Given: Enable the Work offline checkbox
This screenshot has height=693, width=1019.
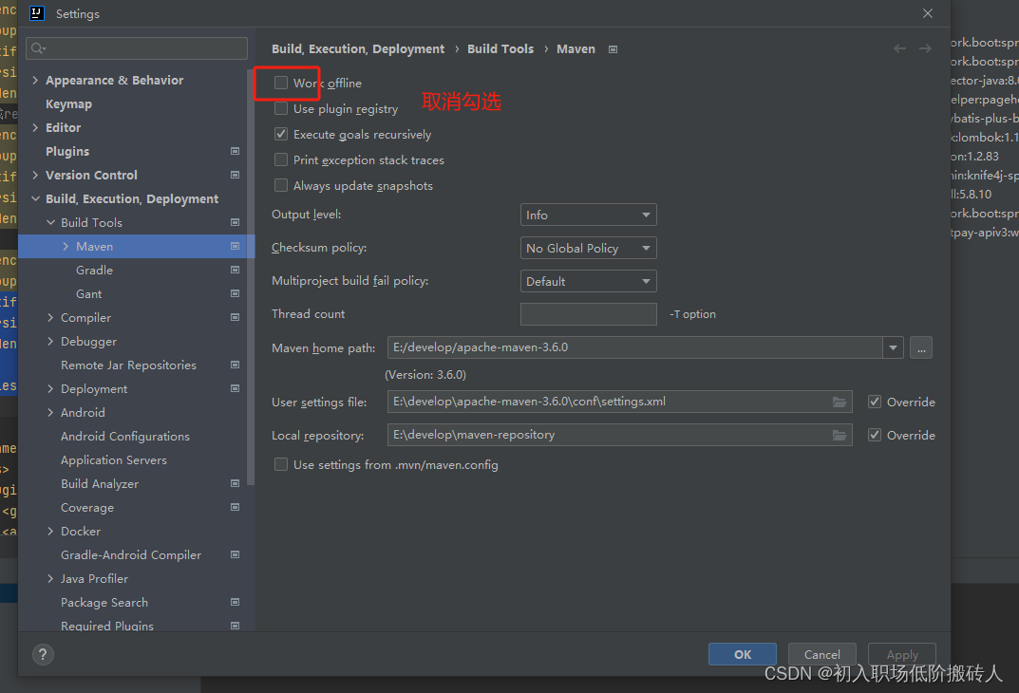Looking at the screenshot, I should click(x=281, y=83).
